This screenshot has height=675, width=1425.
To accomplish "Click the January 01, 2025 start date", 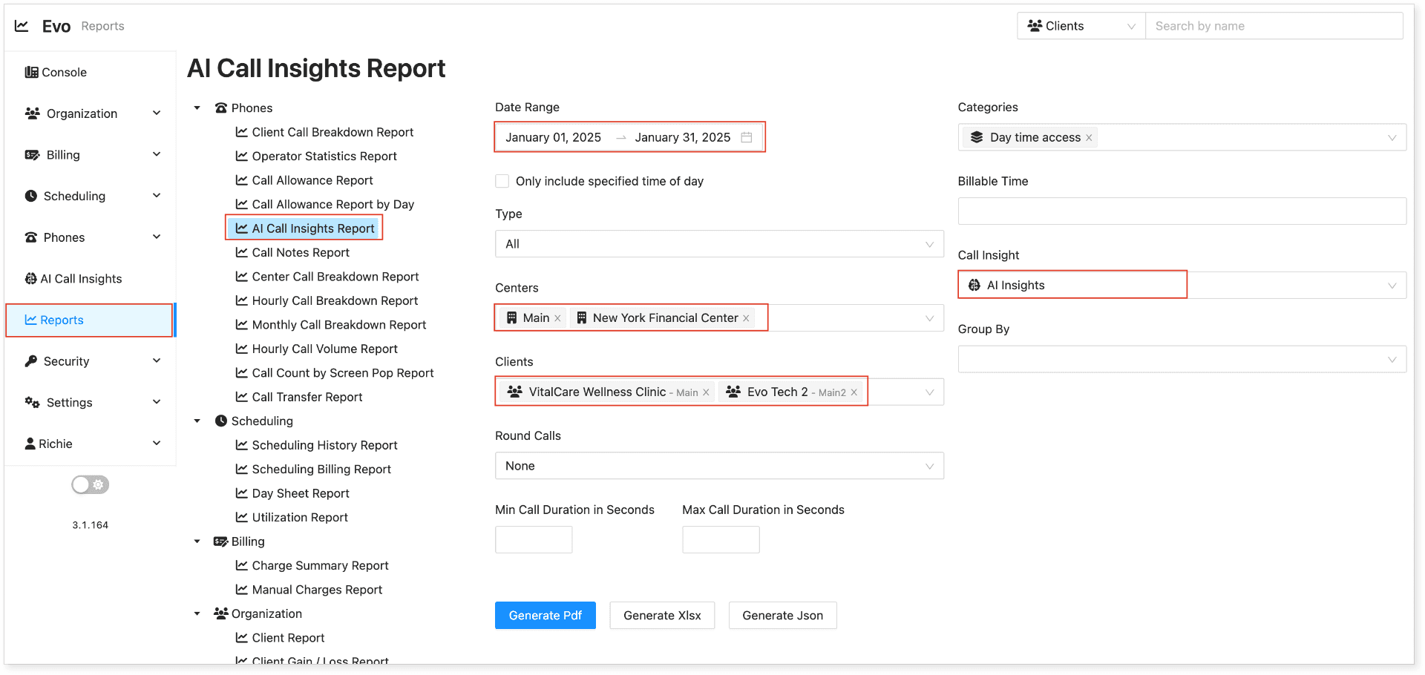I will (x=554, y=138).
